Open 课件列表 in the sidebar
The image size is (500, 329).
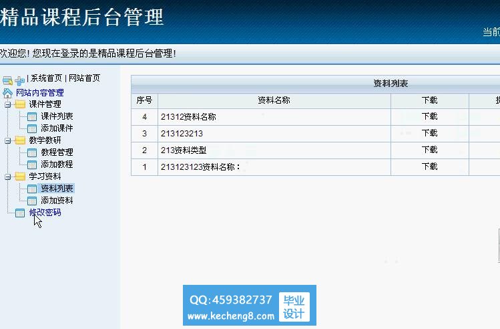(57, 116)
